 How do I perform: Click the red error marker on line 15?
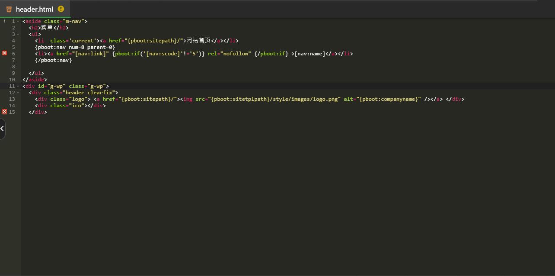tap(4, 112)
